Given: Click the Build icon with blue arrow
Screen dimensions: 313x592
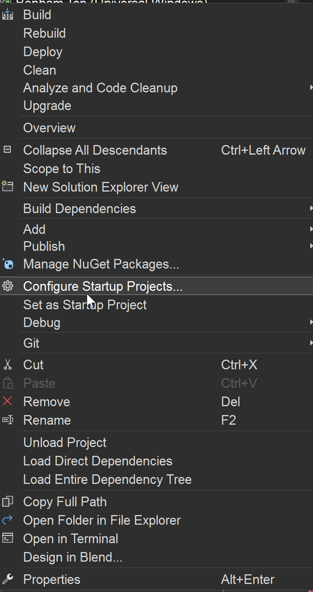Looking at the screenshot, I should (8, 15).
